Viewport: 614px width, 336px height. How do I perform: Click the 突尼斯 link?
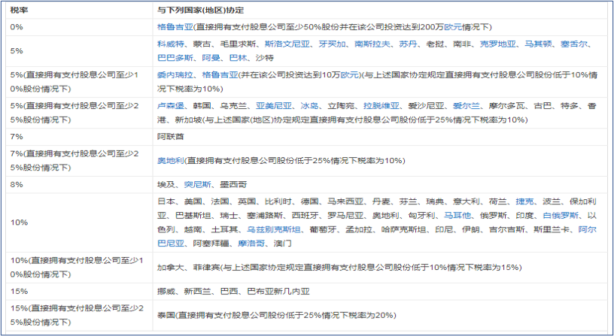[197, 185]
